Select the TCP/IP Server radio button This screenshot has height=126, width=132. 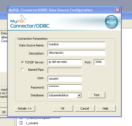(23, 62)
